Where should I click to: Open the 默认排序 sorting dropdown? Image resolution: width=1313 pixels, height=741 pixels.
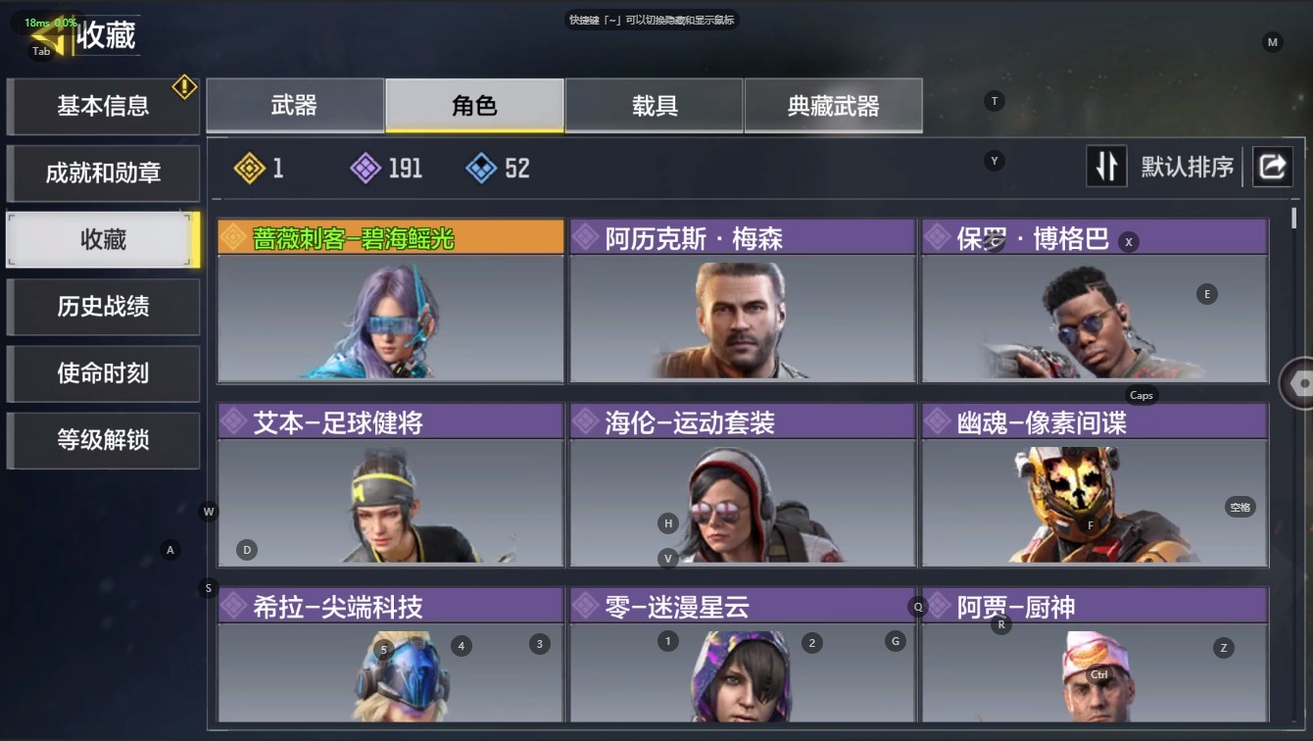(1187, 167)
